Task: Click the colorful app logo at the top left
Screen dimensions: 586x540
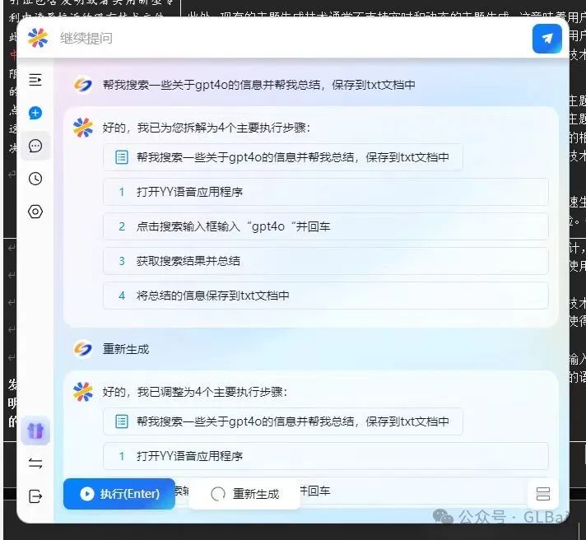Action: 37,38
